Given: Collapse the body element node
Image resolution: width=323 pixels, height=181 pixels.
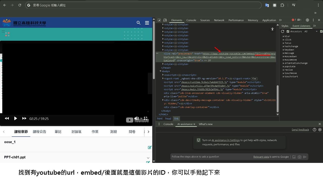Looking at the screenshot, I should (x=160, y=71).
